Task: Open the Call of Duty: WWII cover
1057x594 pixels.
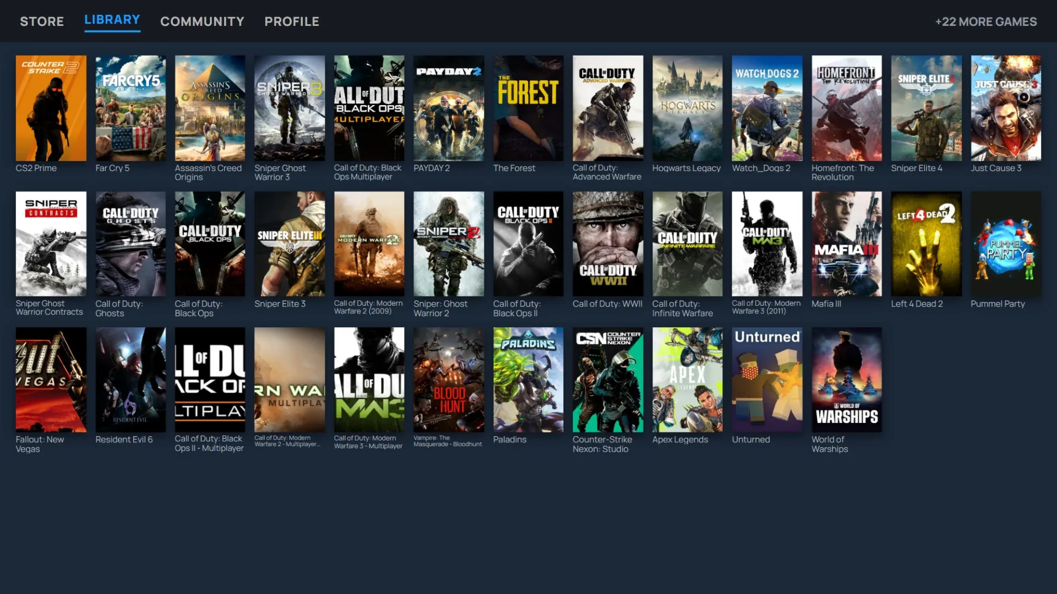Action: coord(608,244)
